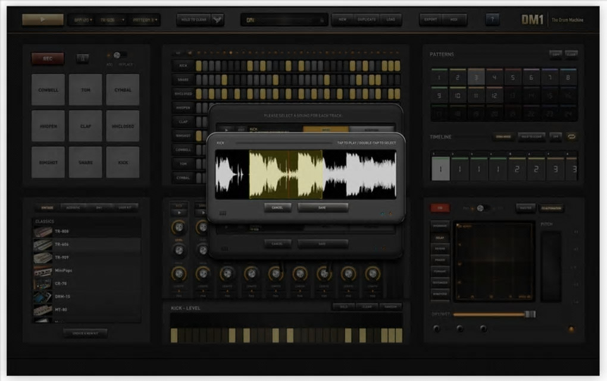Click the metronome icon beside REC

pyautogui.click(x=83, y=58)
